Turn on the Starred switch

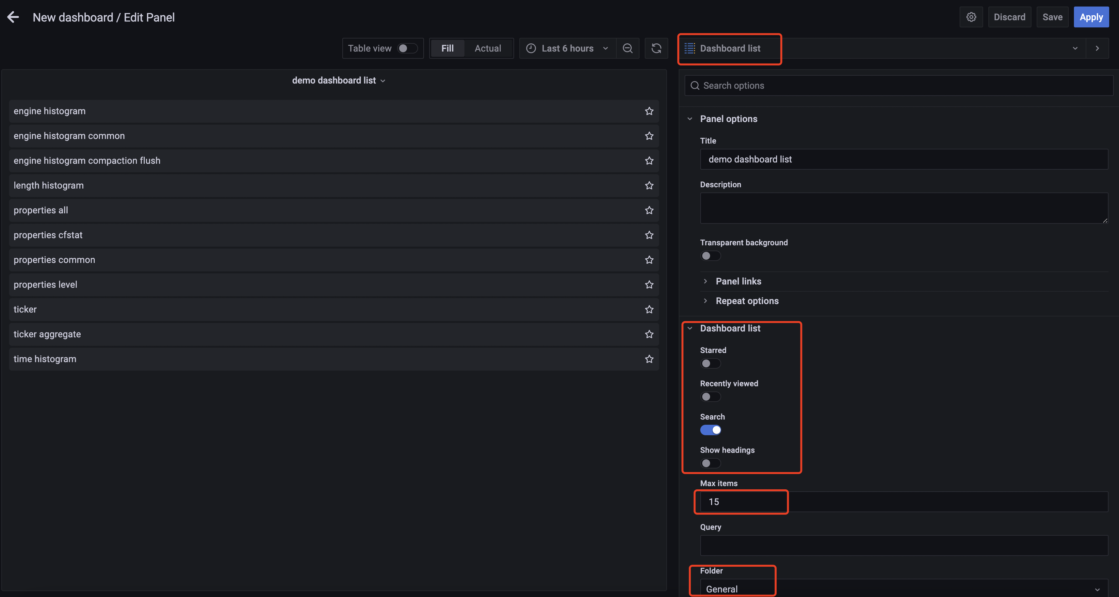point(710,363)
